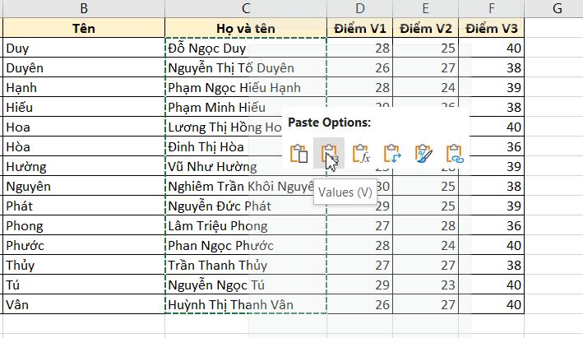Click column D header
This screenshot has height=338, width=583.
tap(359, 9)
